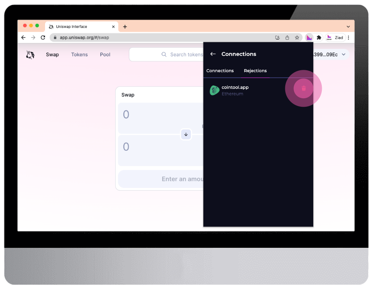The width and height of the screenshot is (373, 290).
Task: Click the Enter an amount button
Action: pyautogui.click(x=161, y=179)
